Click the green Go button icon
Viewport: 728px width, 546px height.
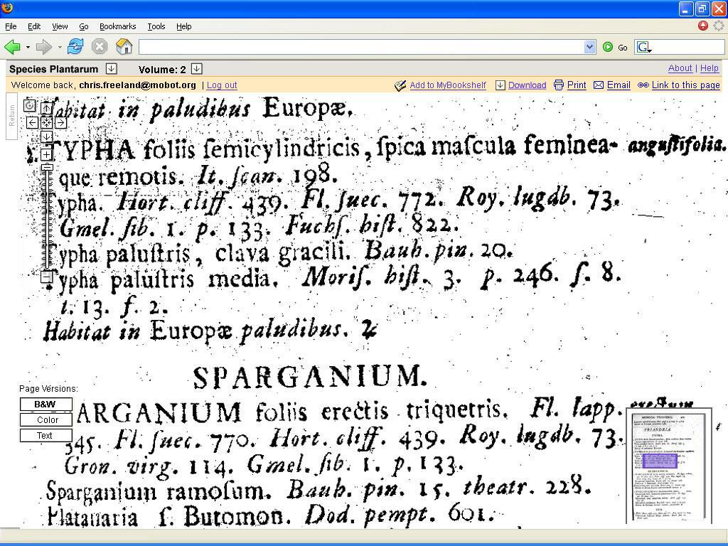pos(608,47)
